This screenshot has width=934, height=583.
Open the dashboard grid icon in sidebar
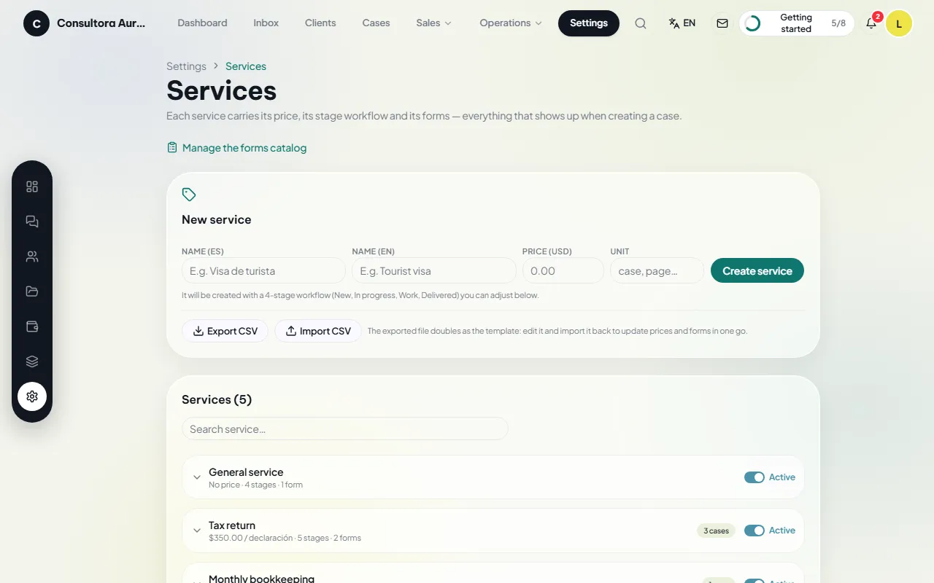pyautogui.click(x=32, y=187)
